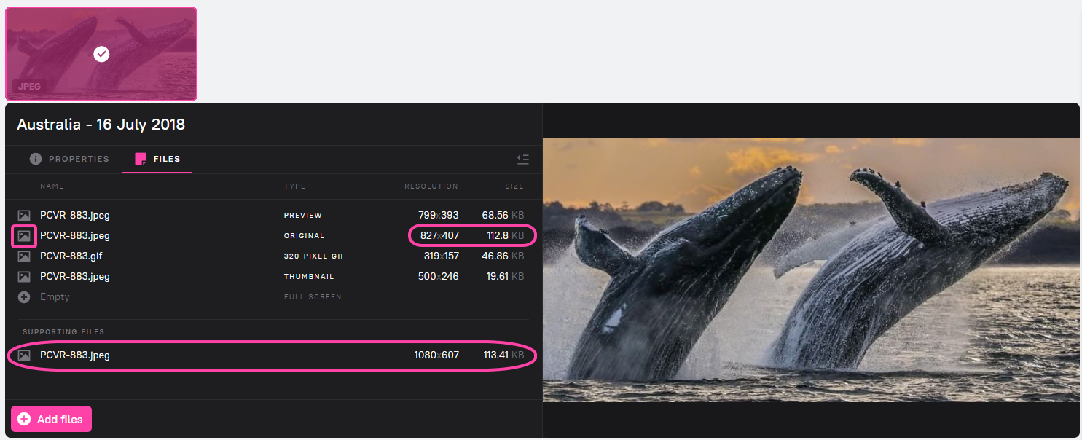Click the image icon of the Preview file row
1082x440 pixels.
click(24, 216)
